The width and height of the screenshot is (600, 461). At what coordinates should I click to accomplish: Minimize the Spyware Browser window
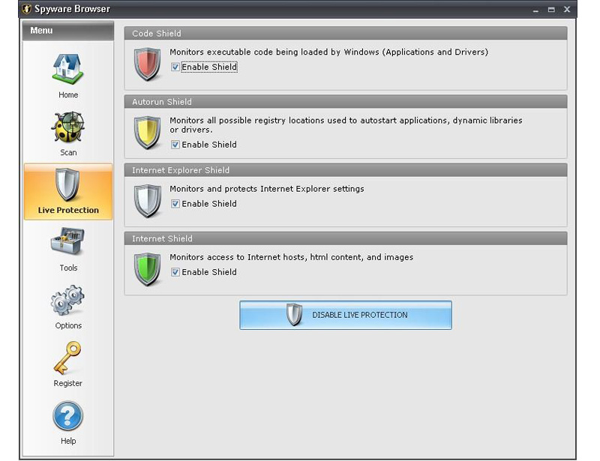535,10
